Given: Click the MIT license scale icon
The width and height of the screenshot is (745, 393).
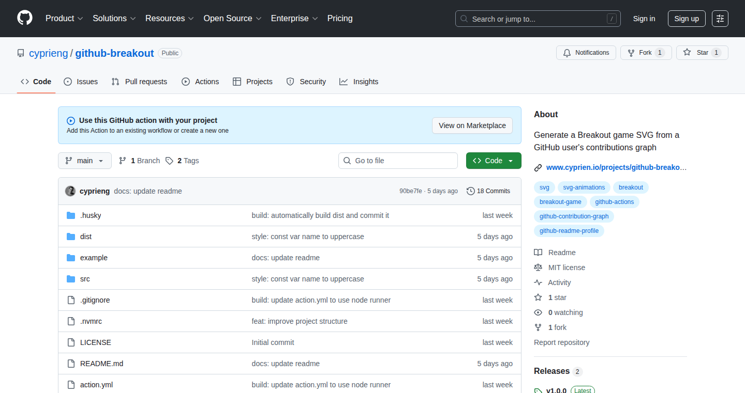Looking at the screenshot, I should point(538,268).
